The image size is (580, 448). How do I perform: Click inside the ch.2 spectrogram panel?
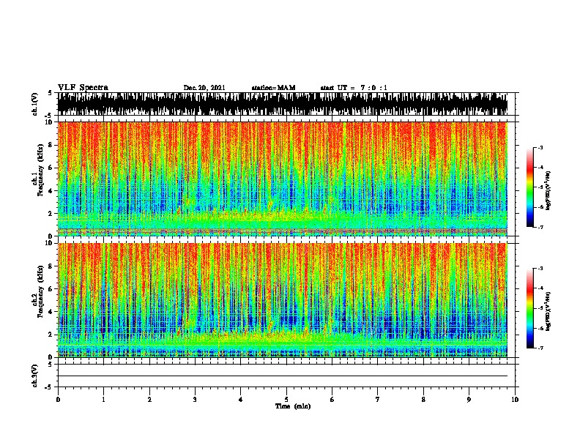tap(283, 300)
